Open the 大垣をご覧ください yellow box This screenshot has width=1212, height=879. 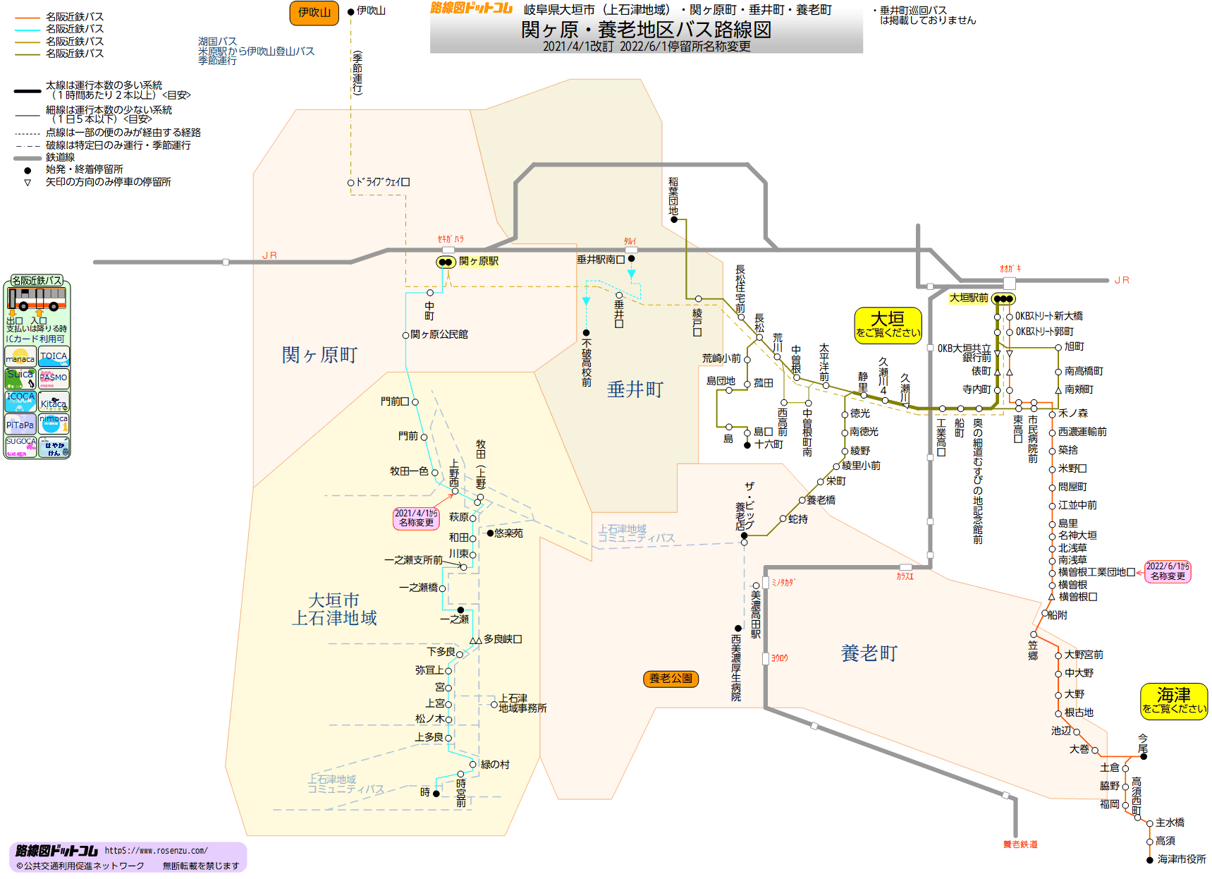pos(888,325)
